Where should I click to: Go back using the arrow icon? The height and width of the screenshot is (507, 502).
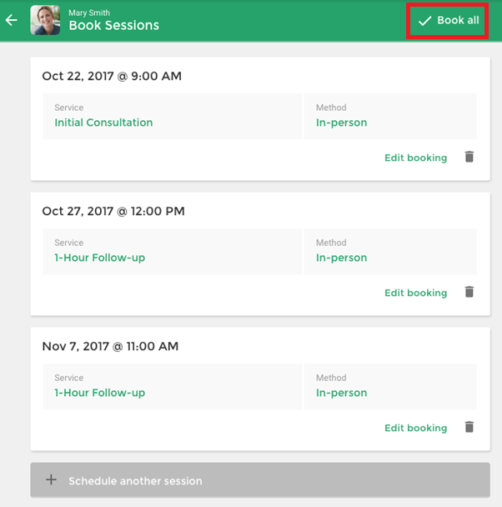tap(12, 20)
